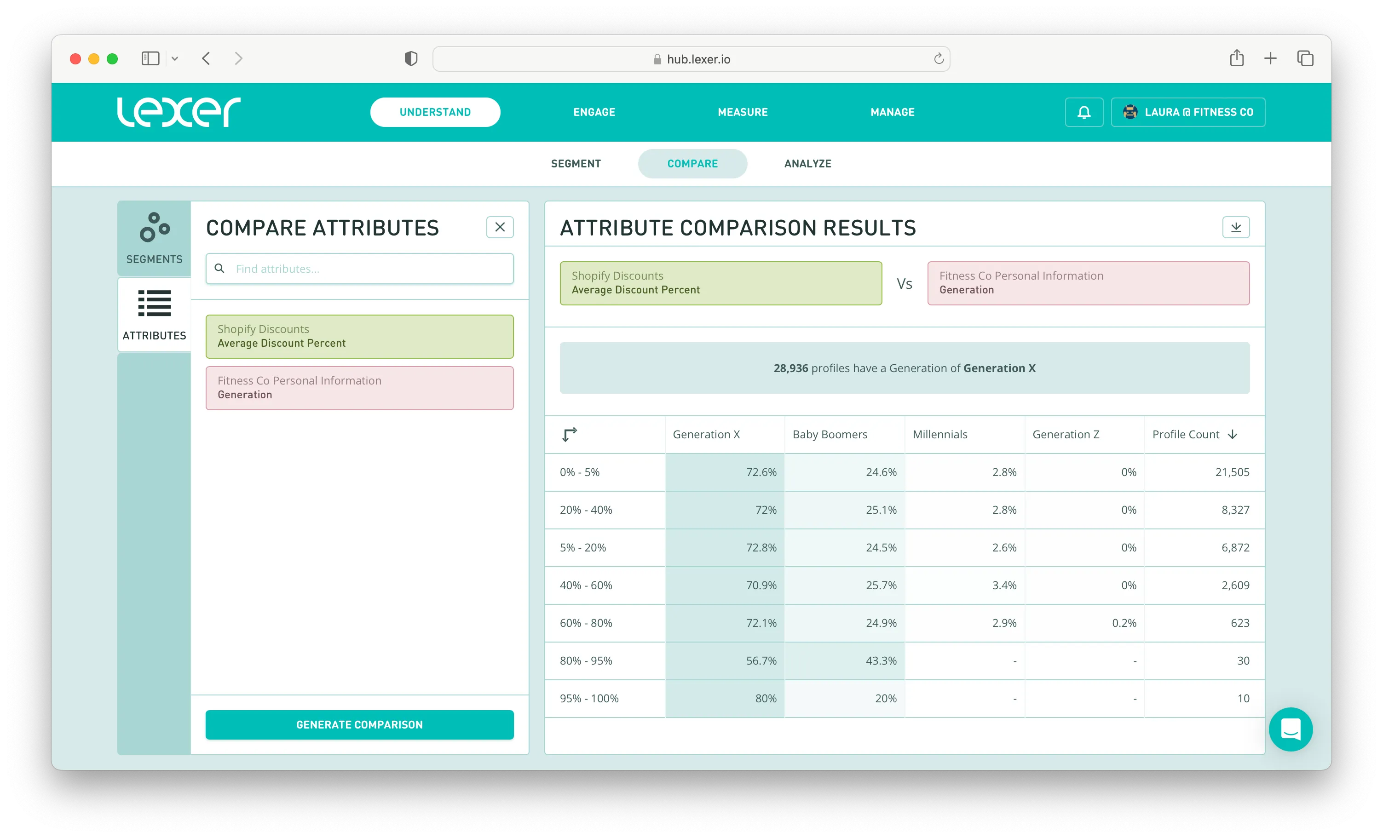Swap table axes with the pivot icon

[569, 435]
